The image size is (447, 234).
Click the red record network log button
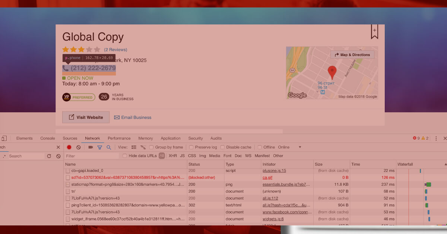tap(69, 147)
